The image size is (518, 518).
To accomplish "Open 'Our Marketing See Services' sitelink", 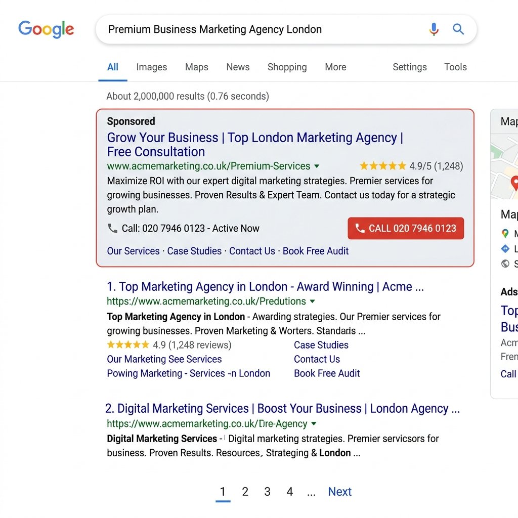I will tap(164, 359).
